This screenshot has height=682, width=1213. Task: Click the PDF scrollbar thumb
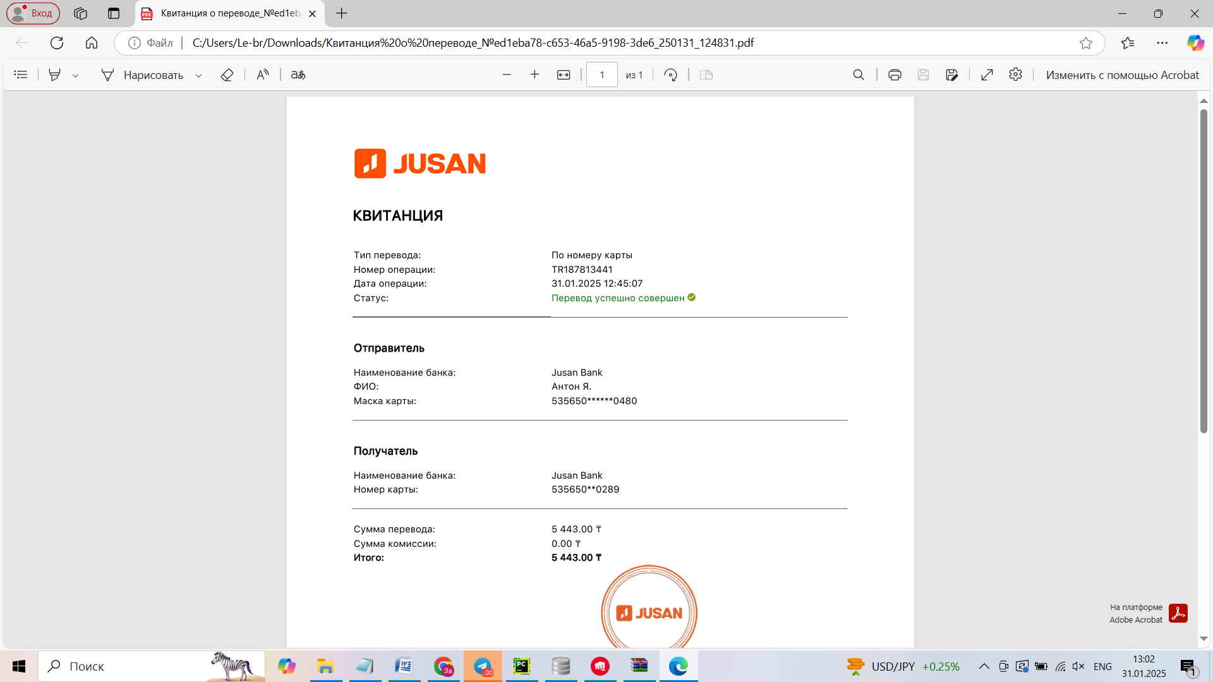tap(1204, 271)
